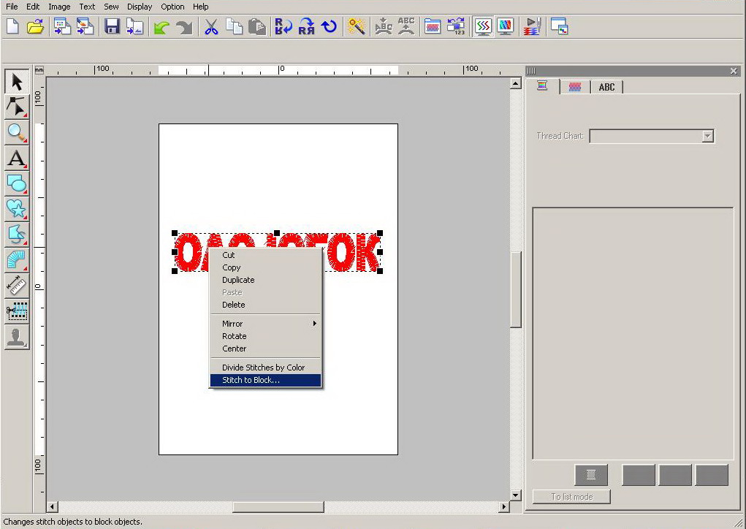Viewport: 746px width, 529px height.
Task: Click the scissors Cut toolbar icon
Action: tap(211, 27)
